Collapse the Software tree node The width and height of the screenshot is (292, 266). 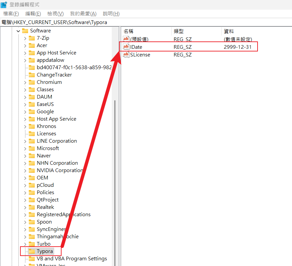pos(18,31)
